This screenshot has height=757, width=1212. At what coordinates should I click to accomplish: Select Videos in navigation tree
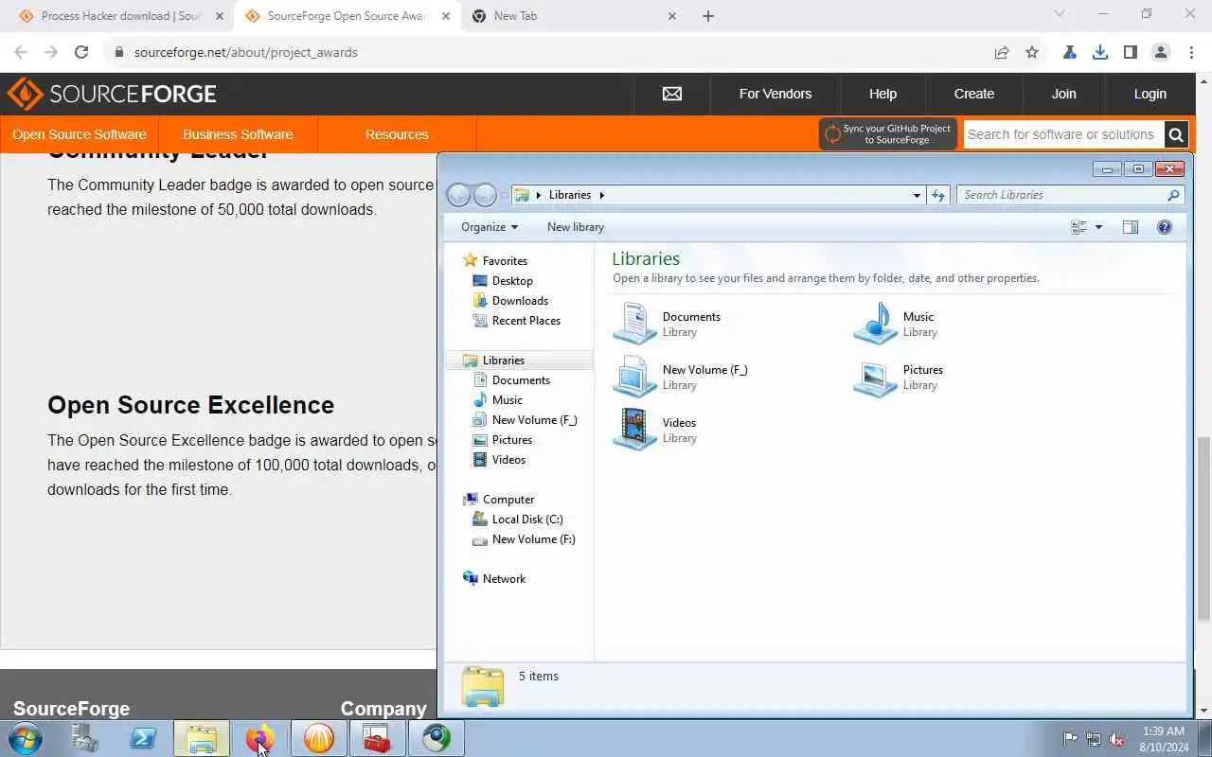pos(508,460)
